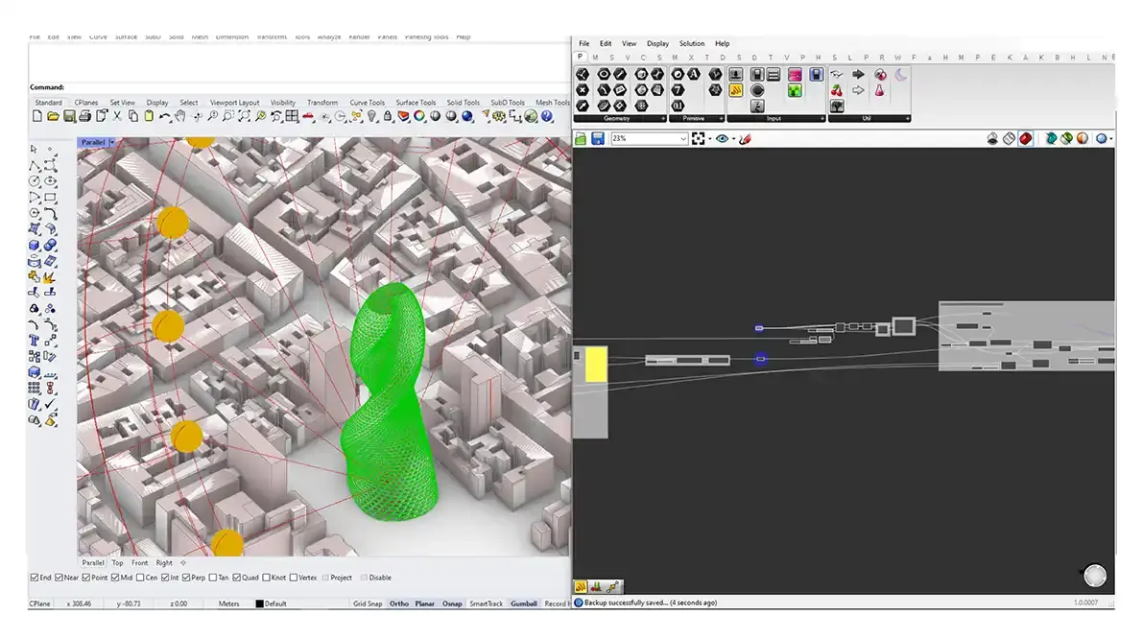This screenshot has width=1142, height=639.
Task: Toggle the Perp osnap checkbox
Action: click(186, 578)
